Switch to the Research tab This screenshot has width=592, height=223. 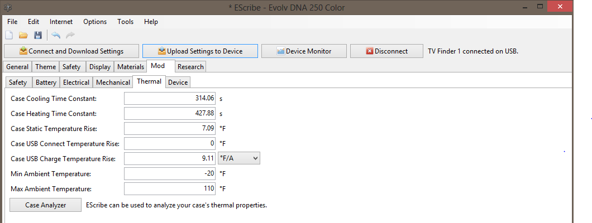tap(190, 67)
